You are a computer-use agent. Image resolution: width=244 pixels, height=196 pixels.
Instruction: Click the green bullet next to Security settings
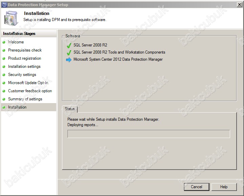coord(4,75)
